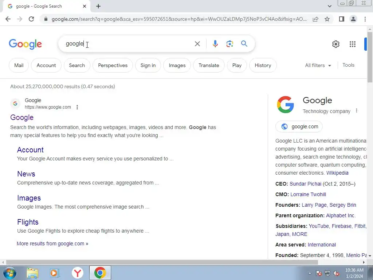Open a new tab with plus button
Image resolution: width=373 pixels, height=280 pixels.
[x=98, y=6]
